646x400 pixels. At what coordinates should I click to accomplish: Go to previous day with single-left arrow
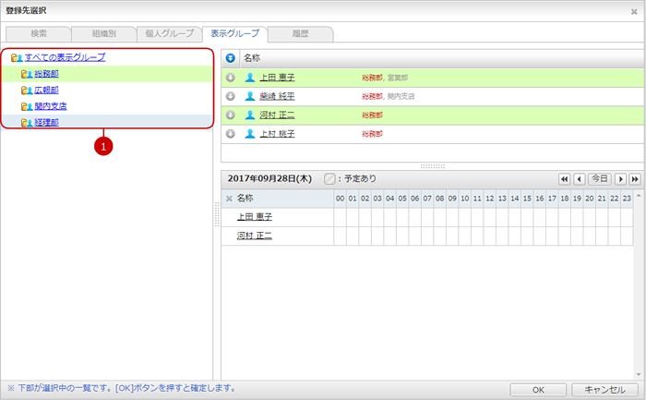pyautogui.click(x=579, y=178)
